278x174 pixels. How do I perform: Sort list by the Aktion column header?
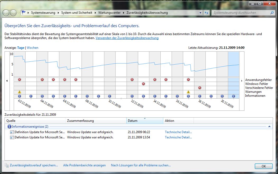click(178, 121)
